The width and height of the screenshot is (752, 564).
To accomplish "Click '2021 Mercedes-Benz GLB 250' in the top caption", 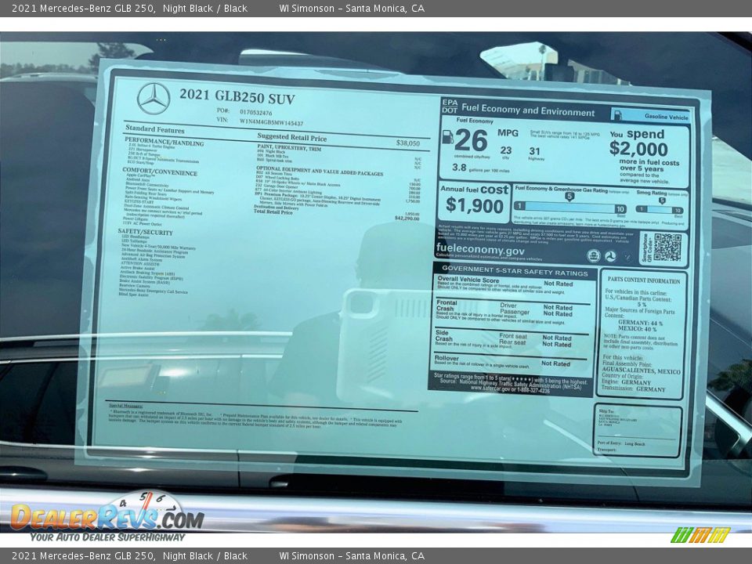I will [84, 8].
